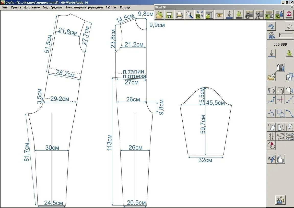
Task: Open the Файл menu
Action: (x=5, y=7)
